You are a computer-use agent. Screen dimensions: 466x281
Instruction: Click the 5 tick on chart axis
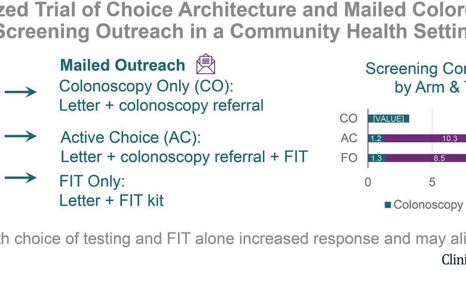click(432, 182)
